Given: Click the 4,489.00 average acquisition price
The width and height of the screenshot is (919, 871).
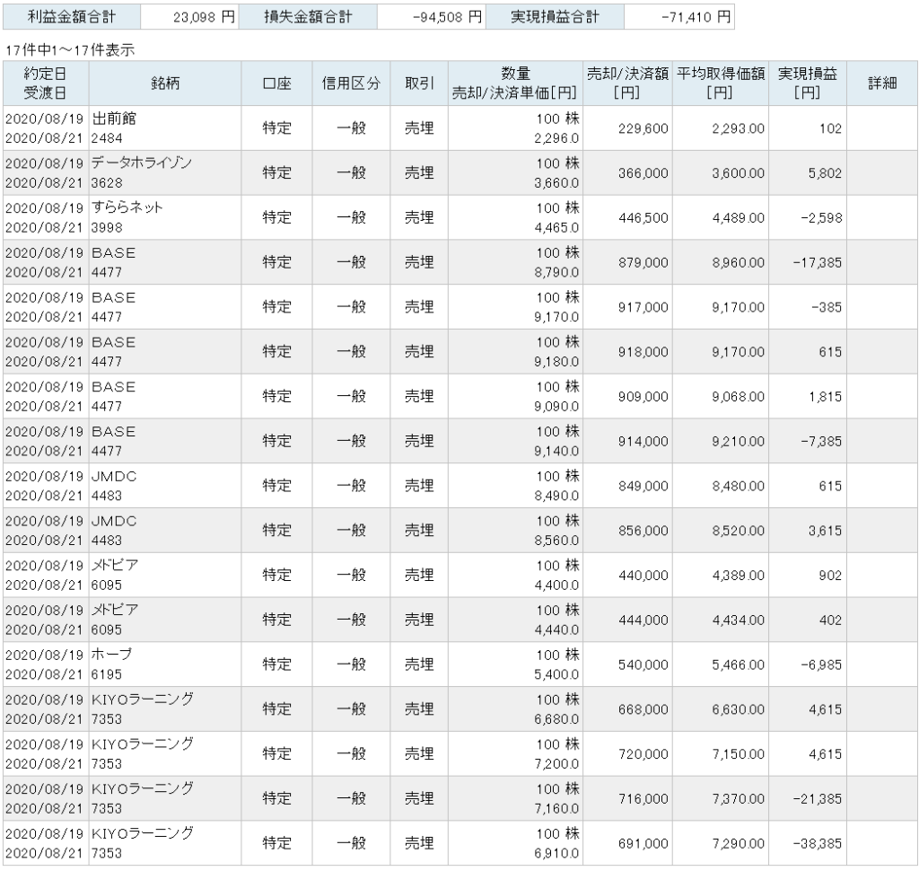Looking at the screenshot, I should coord(738,217).
